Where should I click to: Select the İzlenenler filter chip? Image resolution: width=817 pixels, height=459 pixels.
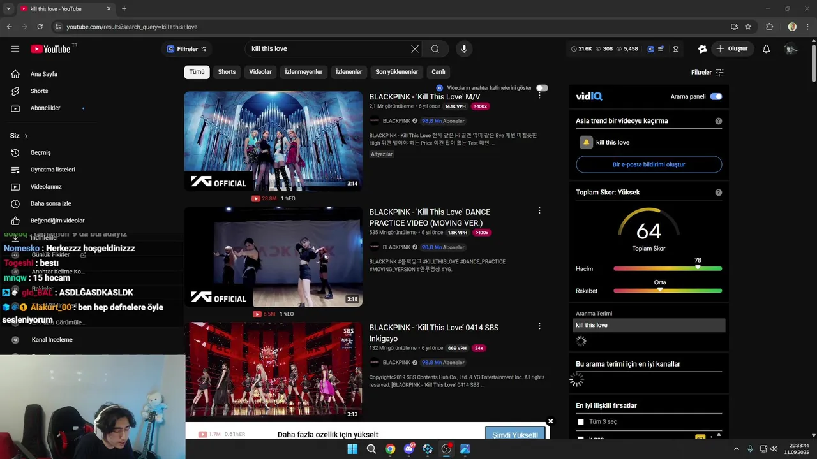tap(349, 72)
